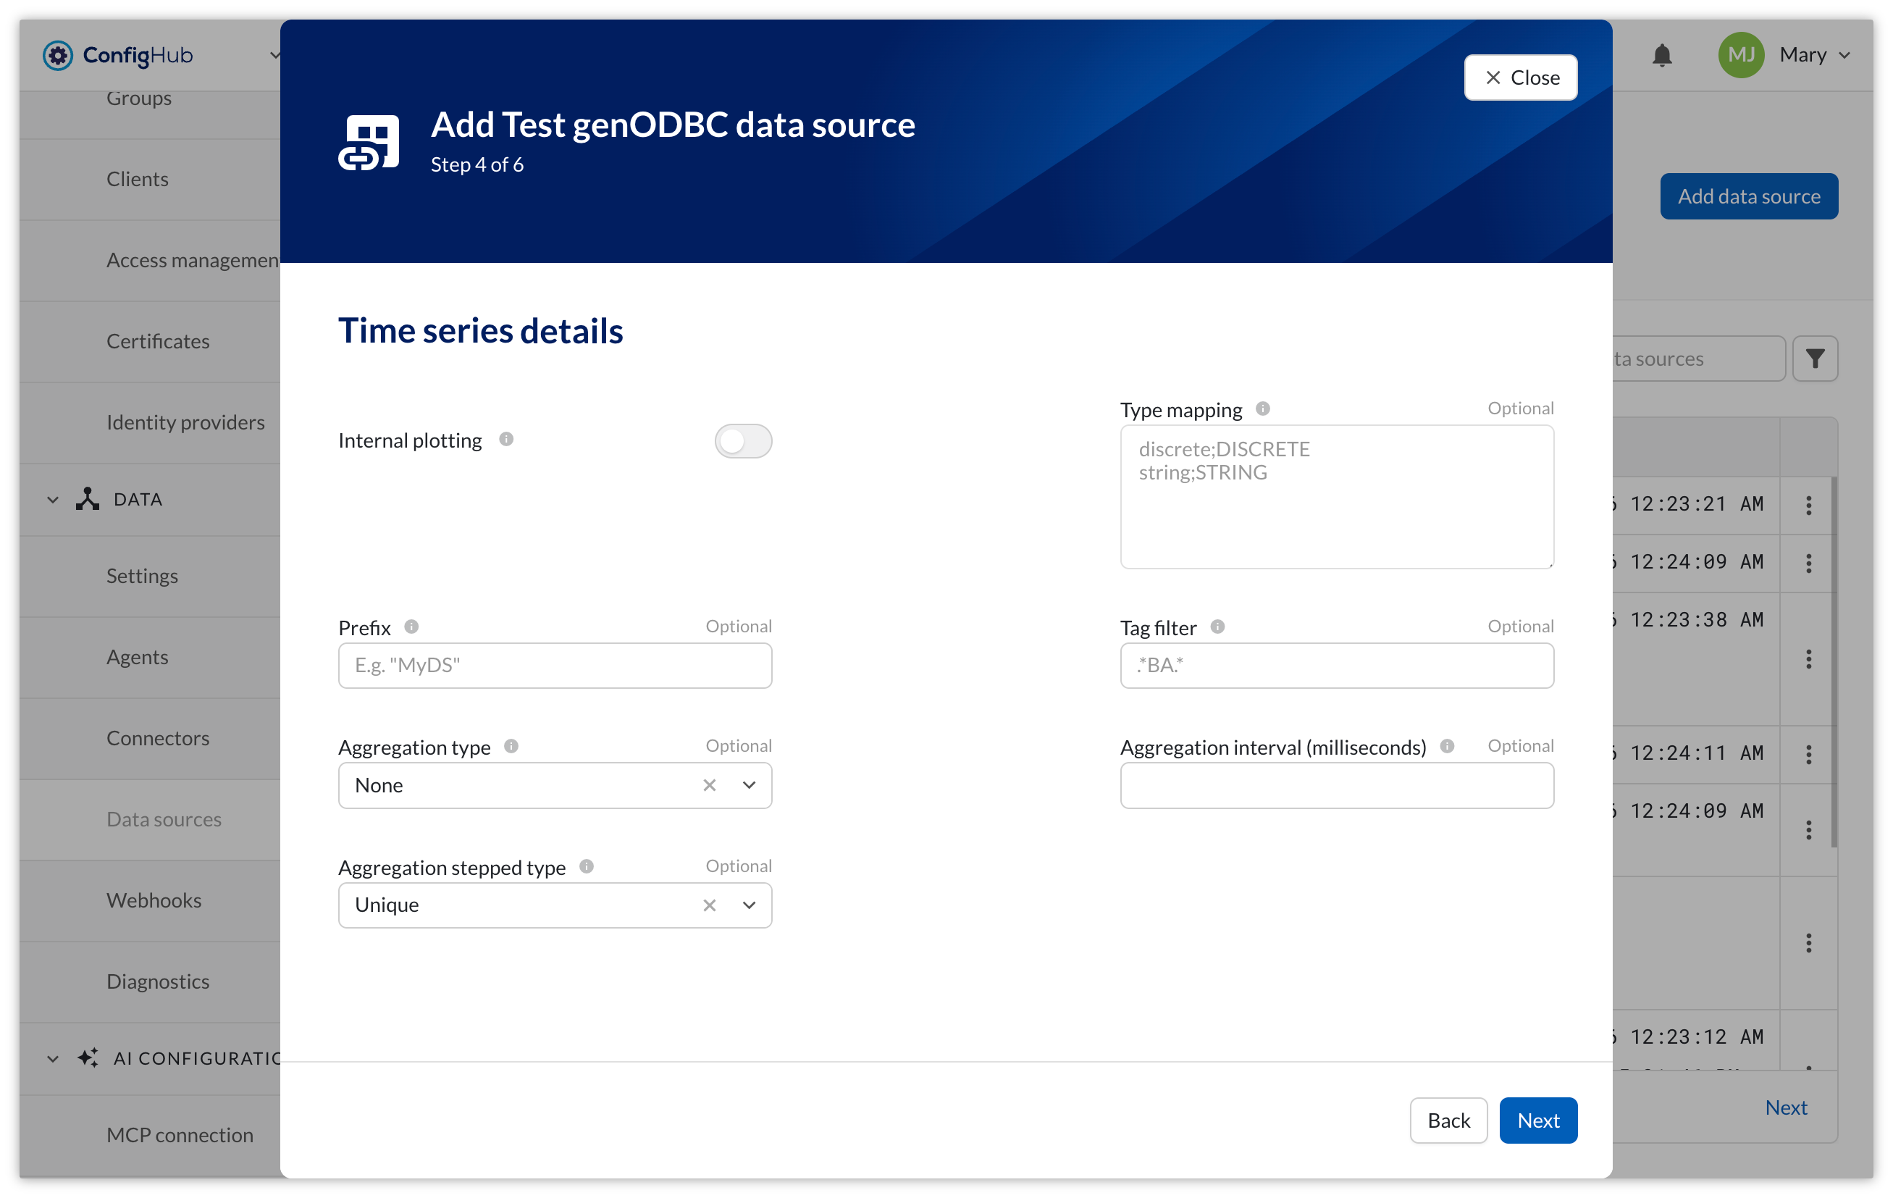Collapse the AI CONFIGURATION section

click(53, 1059)
